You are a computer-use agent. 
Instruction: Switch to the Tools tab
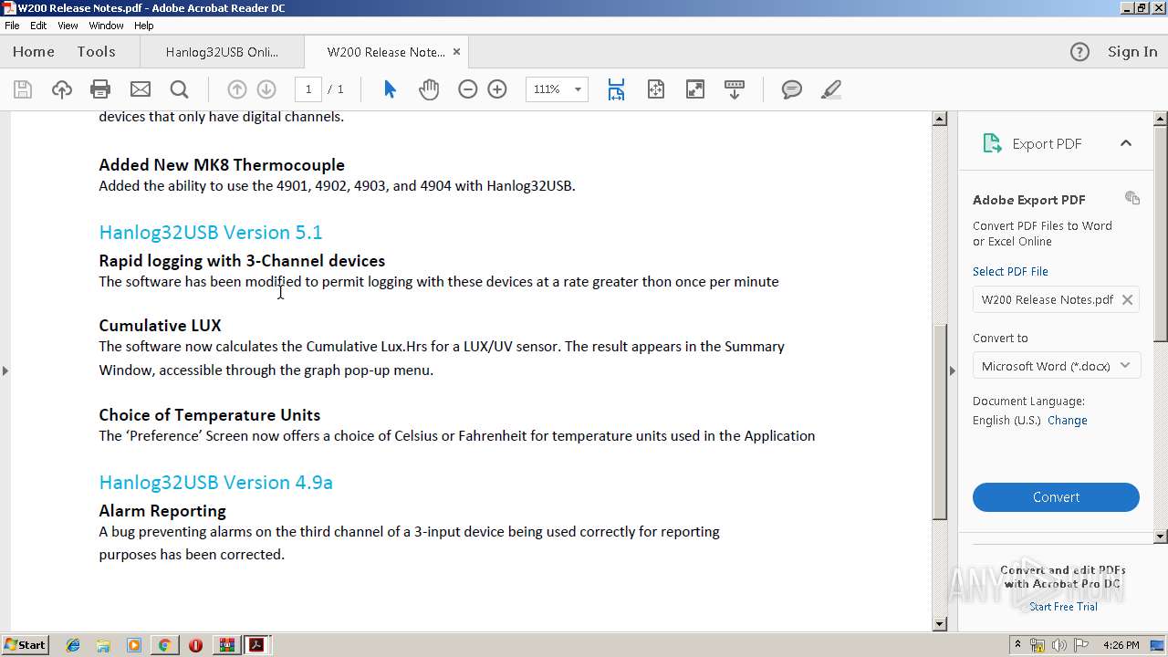click(x=96, y=52)
